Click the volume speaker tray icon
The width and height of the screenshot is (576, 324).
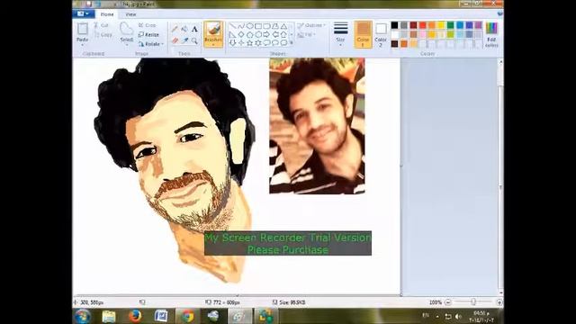coord(458,316)
